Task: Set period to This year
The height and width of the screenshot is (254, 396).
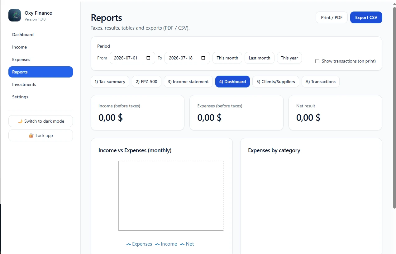Action: pyautogui.click(x=289, y=58)
